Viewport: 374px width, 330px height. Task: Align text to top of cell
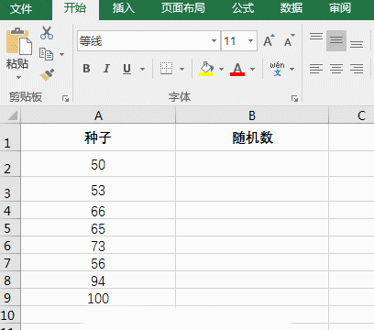[316, 37]
